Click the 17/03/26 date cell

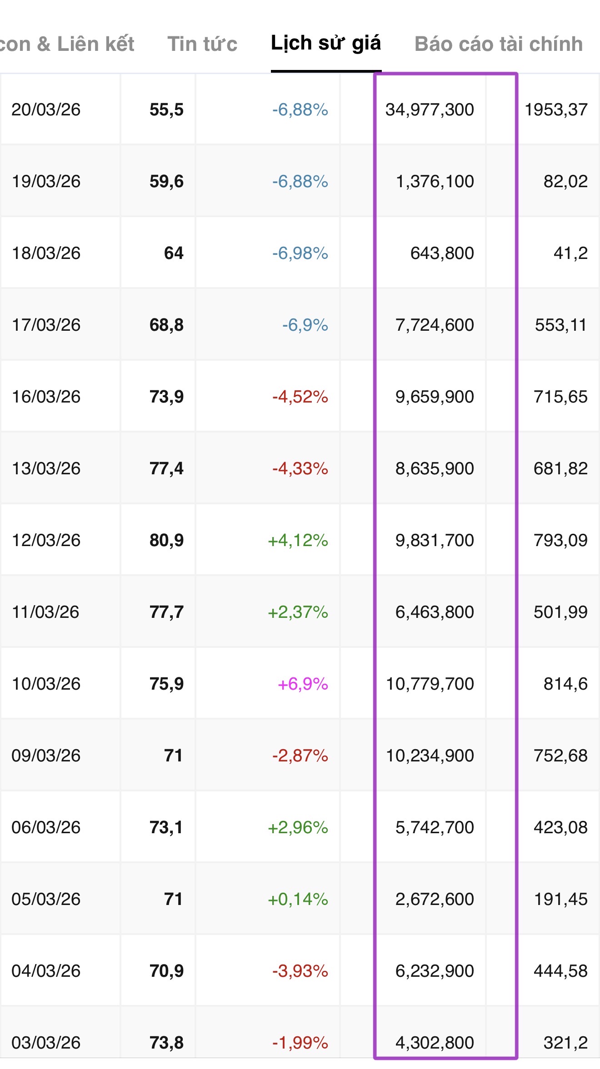[46, 325]
